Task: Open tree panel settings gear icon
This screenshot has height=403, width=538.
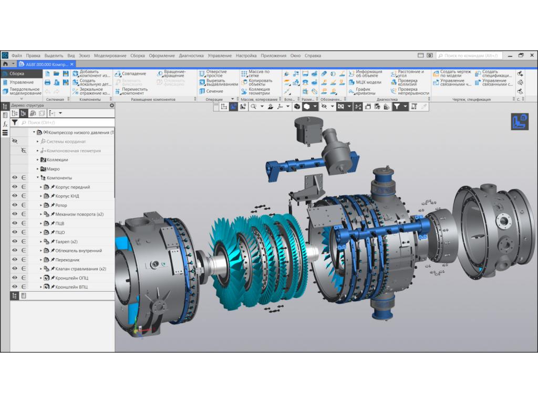Action: click(x=111, y=105)
